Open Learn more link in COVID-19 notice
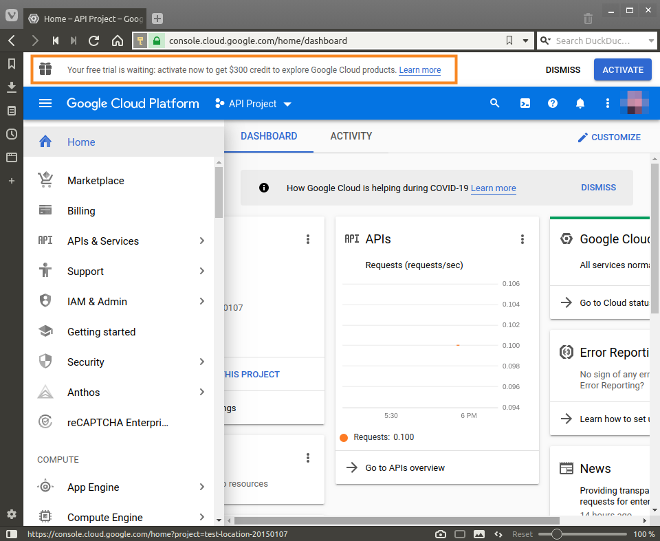The width and height of the screenshot is (660, 541). tap(494, 188)
